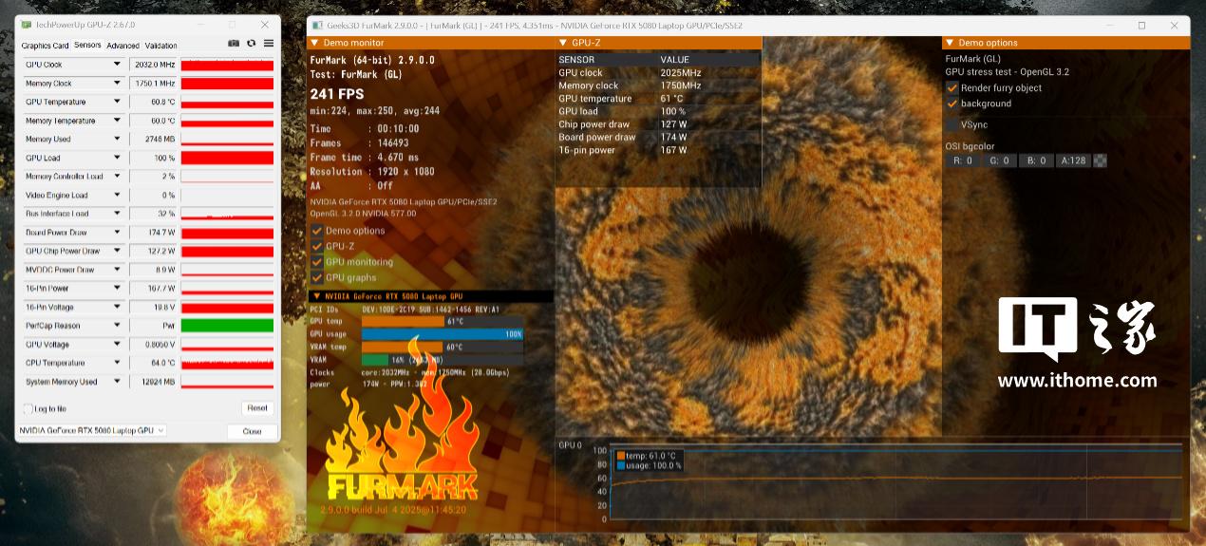Click the GPU-Z screenshot camera icon
This screenshot has height=546, width=1206.
point(234,44)
